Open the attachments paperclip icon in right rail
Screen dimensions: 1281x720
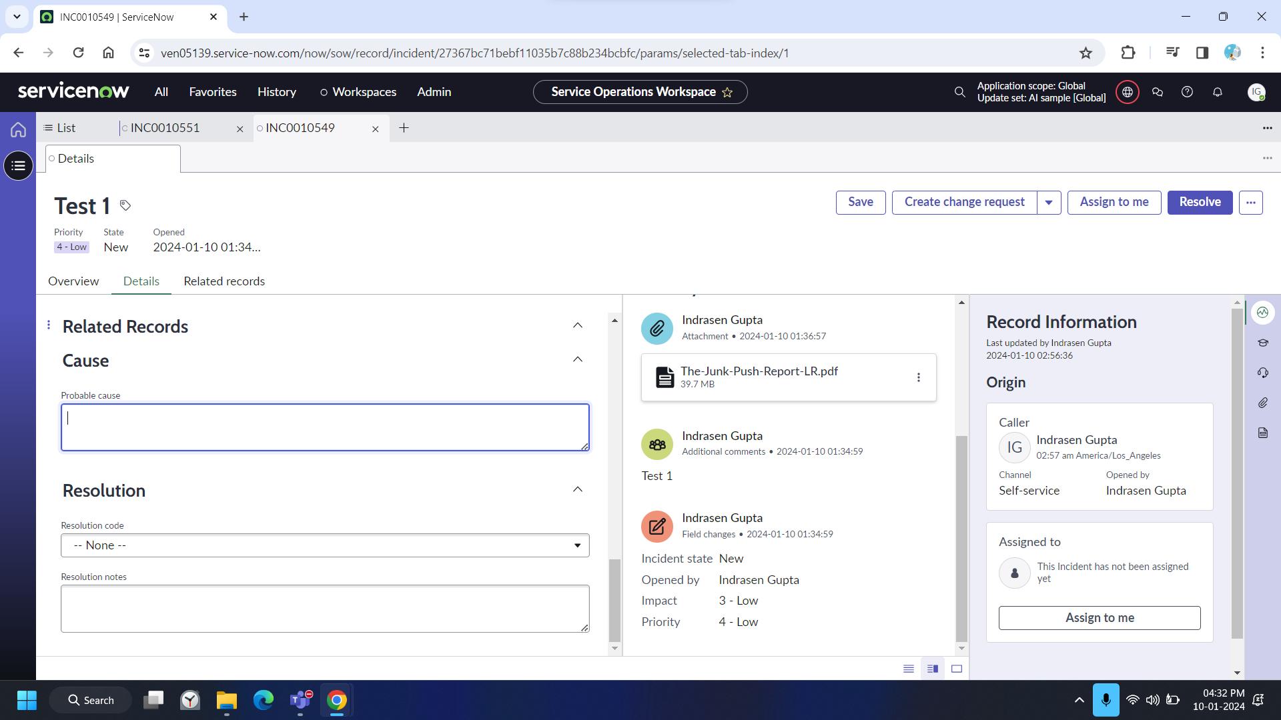pyautogui.click(x=1262, y=403)
